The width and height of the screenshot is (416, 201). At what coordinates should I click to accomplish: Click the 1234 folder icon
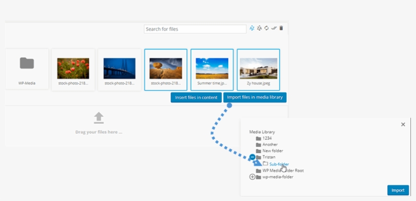click(258, 138)
